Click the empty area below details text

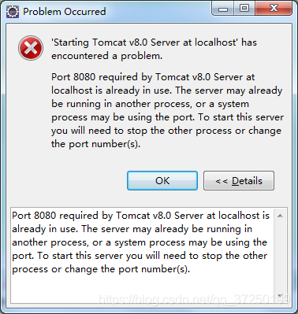pos(142,289)
